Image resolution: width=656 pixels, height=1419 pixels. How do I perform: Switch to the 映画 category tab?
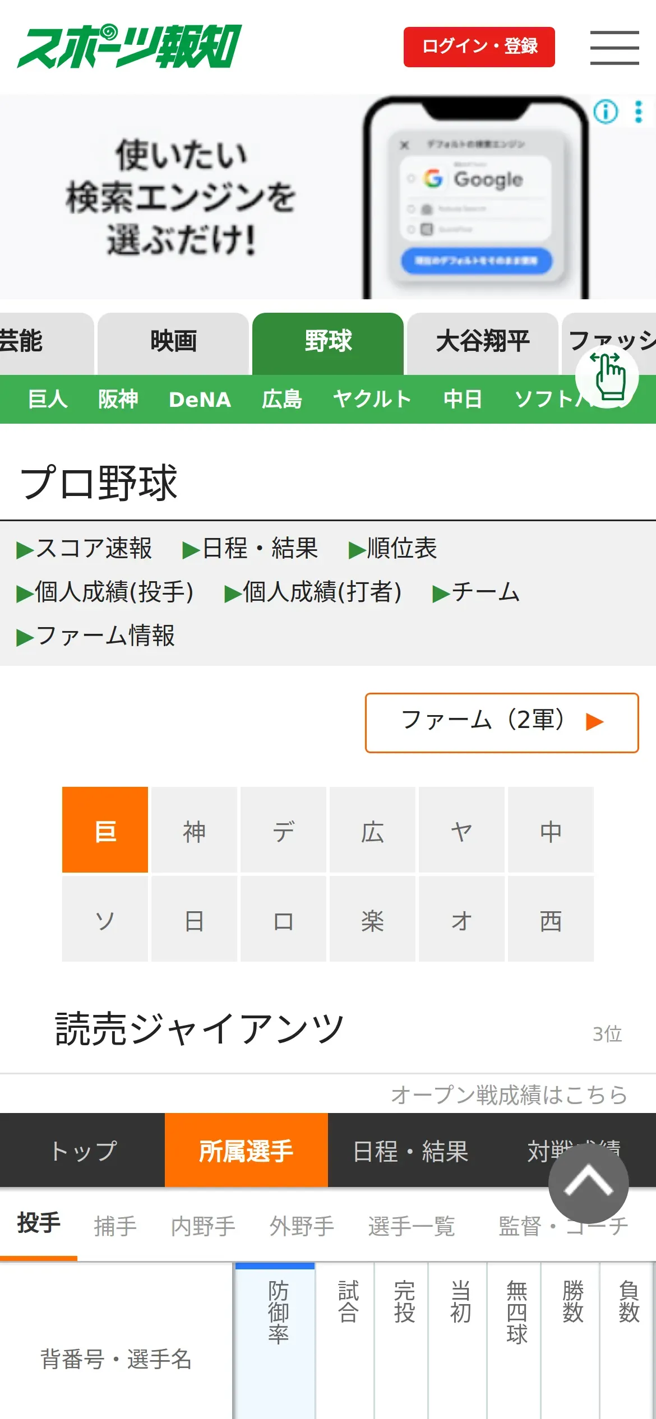pyautogui.click(x=173, y=342)
